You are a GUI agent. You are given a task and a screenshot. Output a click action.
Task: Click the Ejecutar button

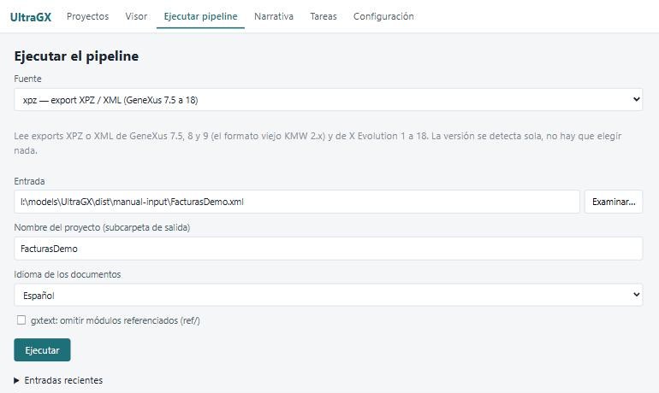coord(42,350)
